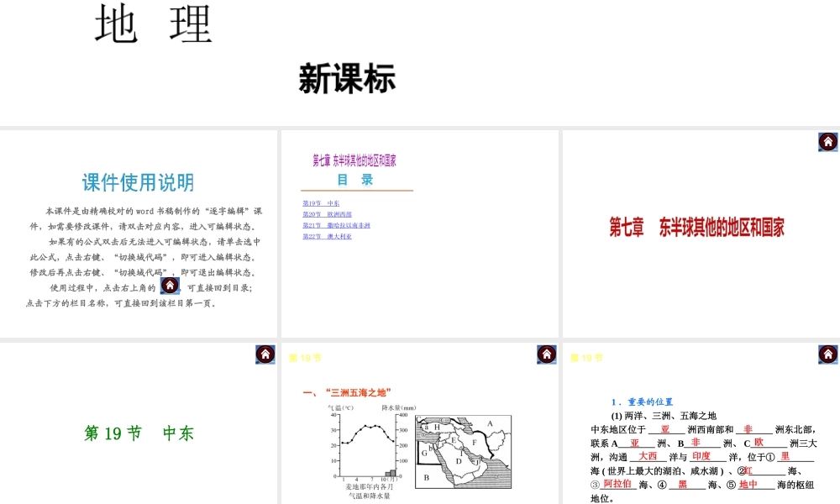Click yellow 第19节 label on 重要的位置 slide
The image size is (840, 504).
586,358
